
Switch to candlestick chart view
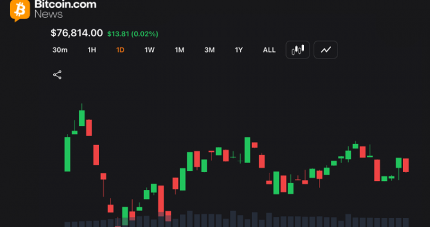click(x=298, y=50)
